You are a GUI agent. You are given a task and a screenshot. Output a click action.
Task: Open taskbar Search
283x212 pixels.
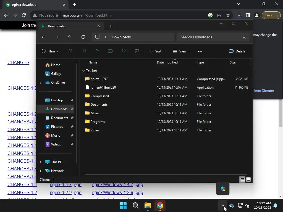[x=135, y=205]
